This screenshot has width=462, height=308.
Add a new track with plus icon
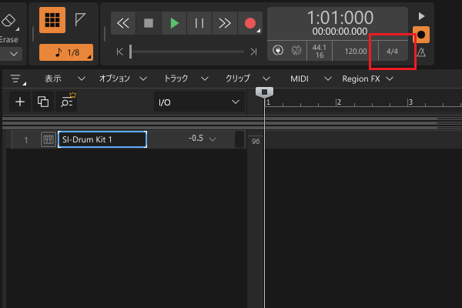pos(20,102)
